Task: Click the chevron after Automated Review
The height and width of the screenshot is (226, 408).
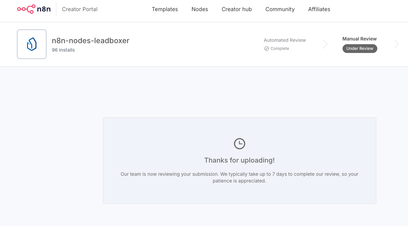Action: 325,44
